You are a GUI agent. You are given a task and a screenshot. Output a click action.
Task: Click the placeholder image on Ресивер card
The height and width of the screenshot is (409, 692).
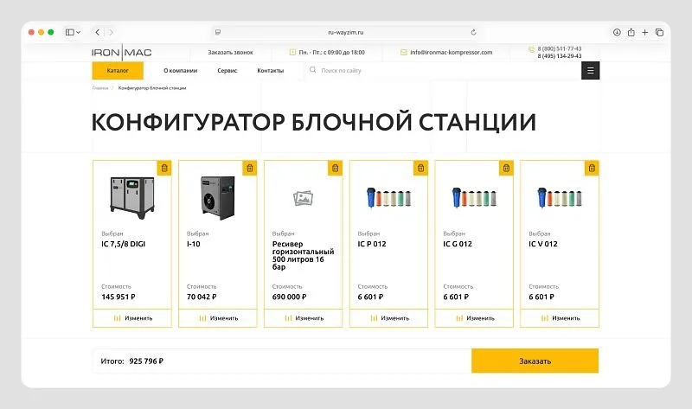304,198
